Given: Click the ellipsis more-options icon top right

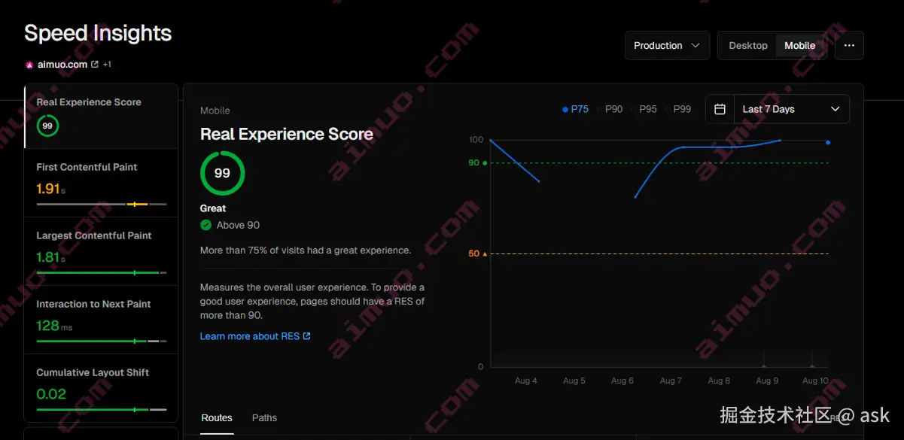Looking at the screenshot, I should pos(849,45).
